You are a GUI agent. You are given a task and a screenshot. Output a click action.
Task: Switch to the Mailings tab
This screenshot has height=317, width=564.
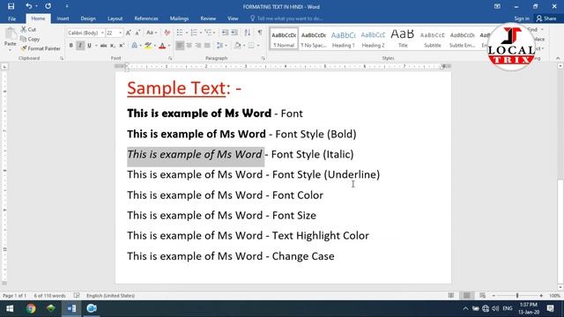point(179,18)
